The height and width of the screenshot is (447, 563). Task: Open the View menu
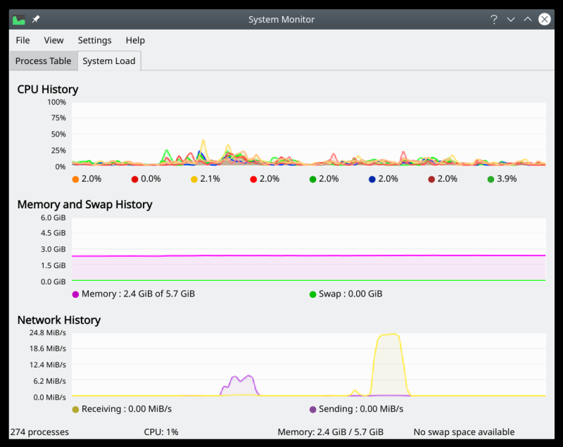point(53,40)
